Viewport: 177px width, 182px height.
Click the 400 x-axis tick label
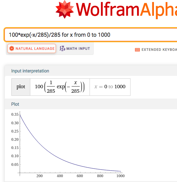(x=60, y=176)
